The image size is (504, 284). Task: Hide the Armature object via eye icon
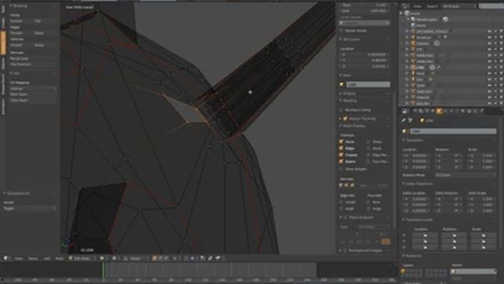click(x=489, y=37)
